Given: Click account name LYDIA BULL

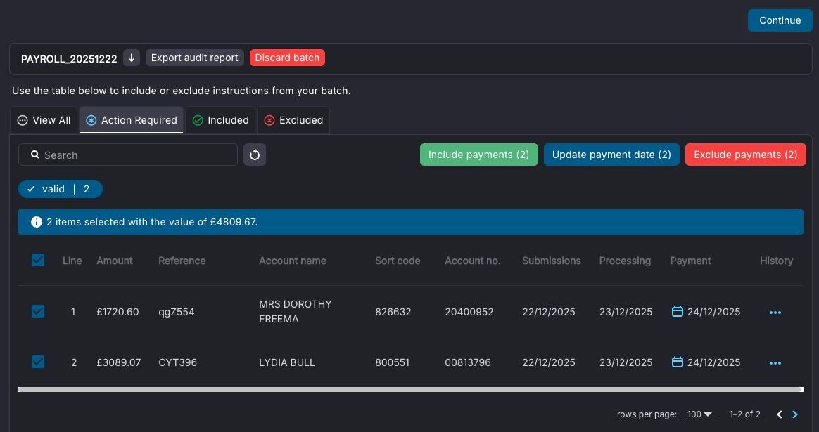Looking at the screenshot, I should click(x=287, y=362).
